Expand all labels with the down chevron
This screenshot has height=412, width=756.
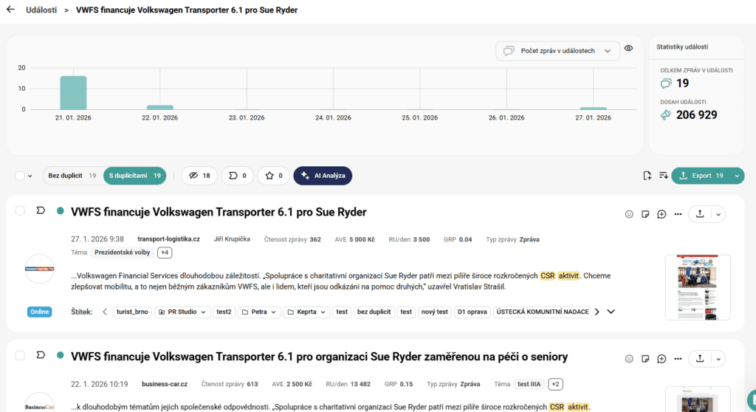click(x=611, y=312)
